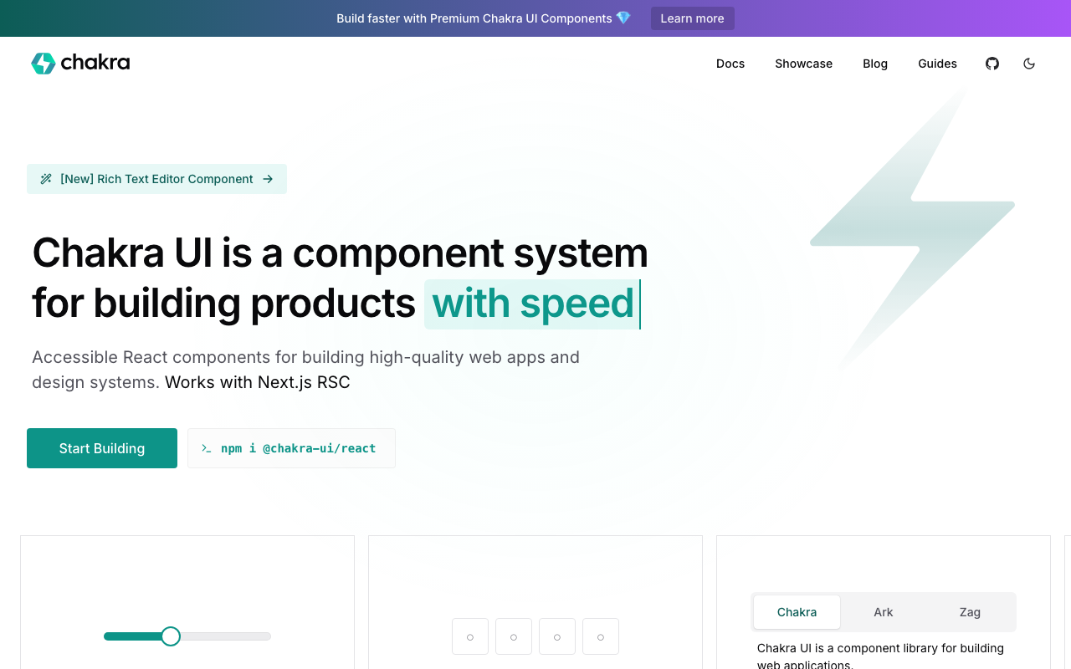The height and width of the screenshot is (669, 1071).
Task: Open the Showcase page from the navbar
Action: [803, 63]
